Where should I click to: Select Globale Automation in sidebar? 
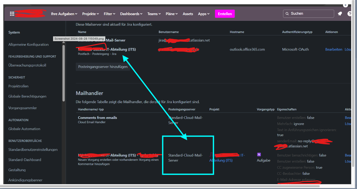(x=24, y=129)
